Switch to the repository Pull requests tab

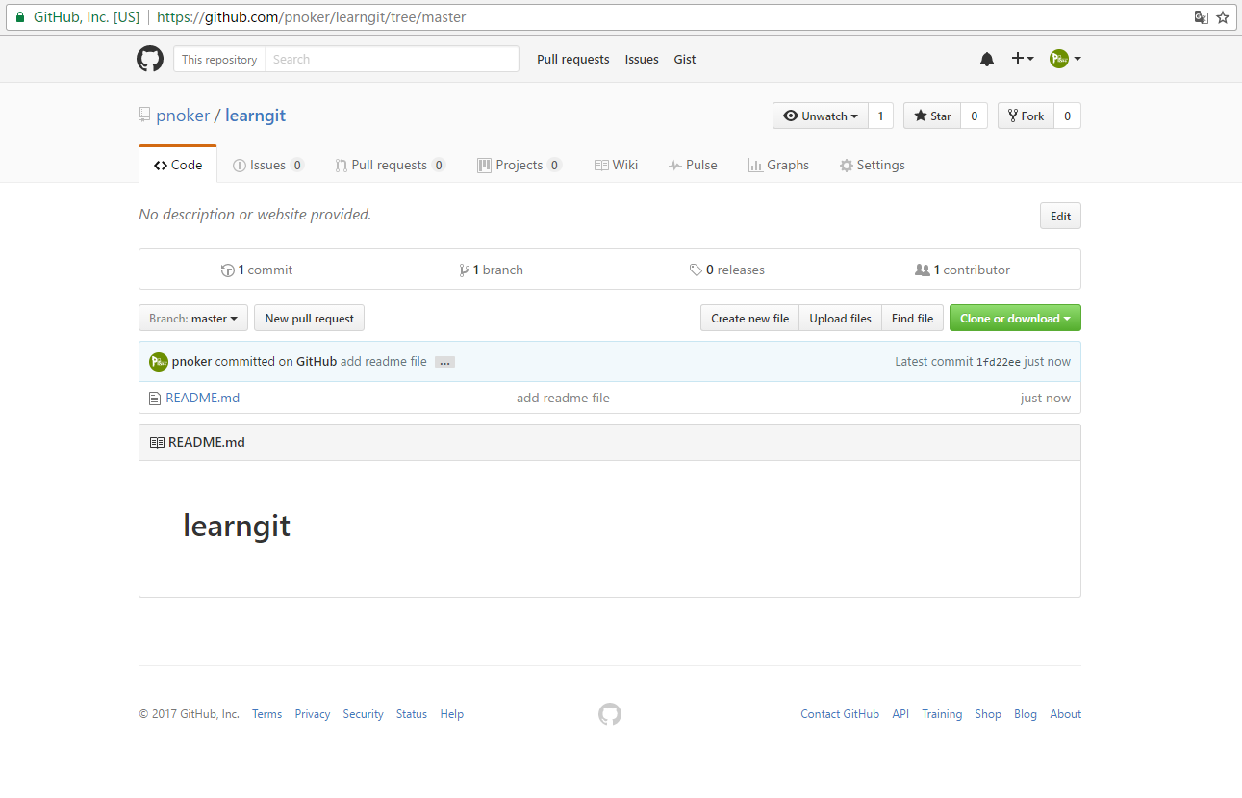pyautogui.click(x=391, y=165)
